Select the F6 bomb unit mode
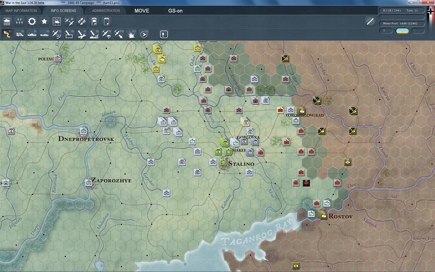The width and height of the screenshot is (435, 272). click(x=69, y=34)
